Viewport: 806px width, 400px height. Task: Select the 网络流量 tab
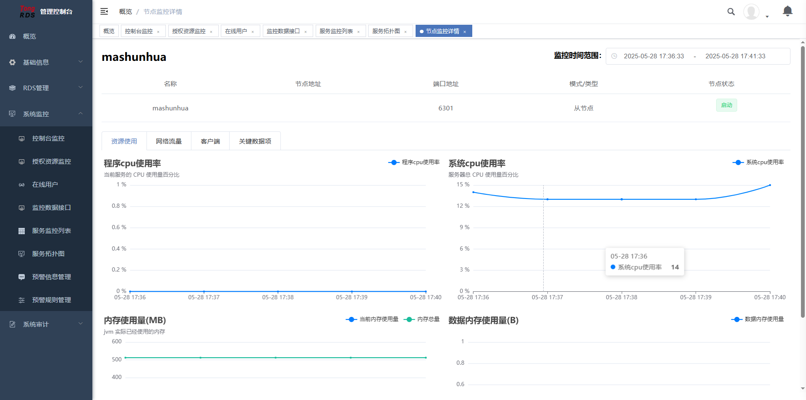click(169, 141)
